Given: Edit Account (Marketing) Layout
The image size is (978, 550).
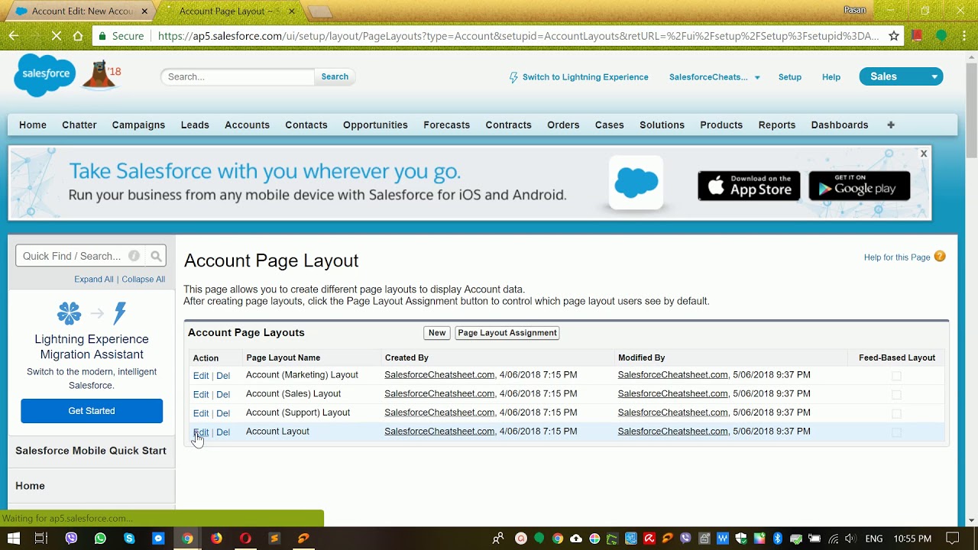Looking at the screenshot, I should click(x=201, y=376).
